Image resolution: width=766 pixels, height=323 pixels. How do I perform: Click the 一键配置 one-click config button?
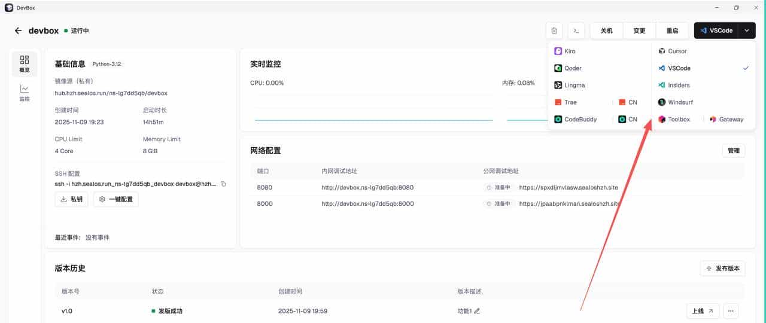(x=115, y=199)
